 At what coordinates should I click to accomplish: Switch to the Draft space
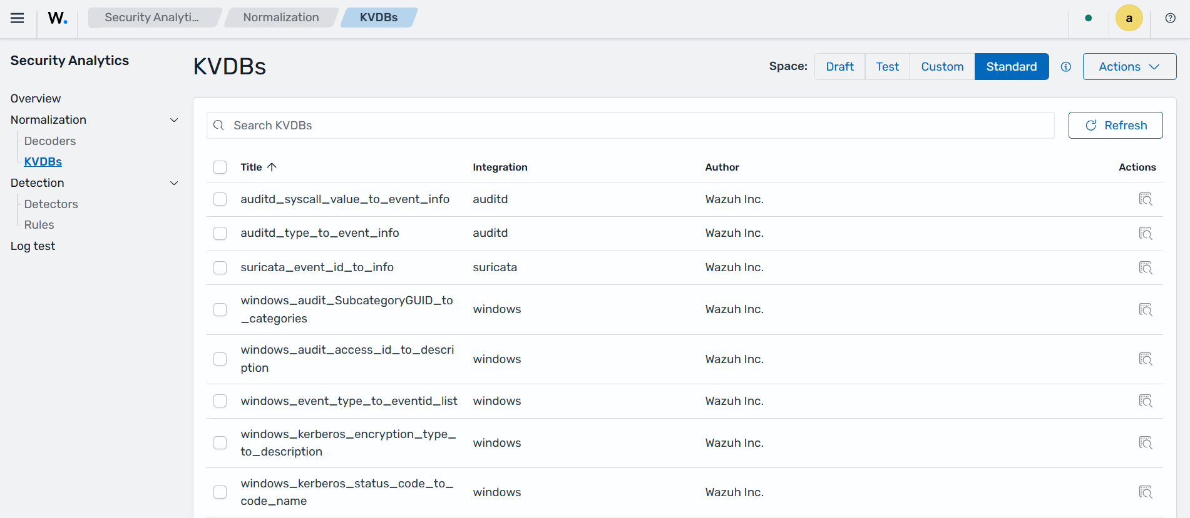pos(839,67)
